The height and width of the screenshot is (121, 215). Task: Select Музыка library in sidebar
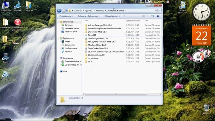[x=68, y=51]
